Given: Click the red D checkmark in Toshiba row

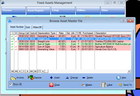Looking at the screenshot, I should (16, 41).
